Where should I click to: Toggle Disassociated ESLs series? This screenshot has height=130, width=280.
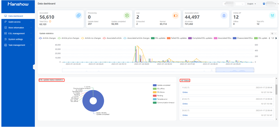click(x=242, y=38)
